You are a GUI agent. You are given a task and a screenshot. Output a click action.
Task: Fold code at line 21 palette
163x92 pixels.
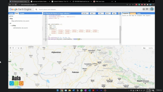pyautogui.click(x=47, y=29)
